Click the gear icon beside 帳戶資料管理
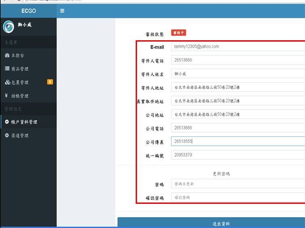The height and width of the screenshot is (228, 305). pos(7,122)
